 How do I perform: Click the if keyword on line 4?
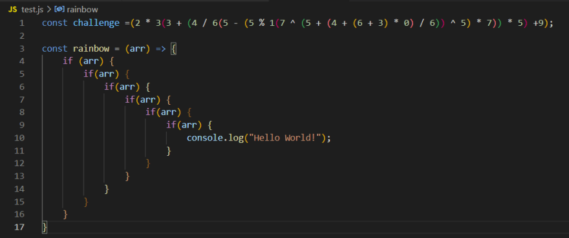[68, 61]
